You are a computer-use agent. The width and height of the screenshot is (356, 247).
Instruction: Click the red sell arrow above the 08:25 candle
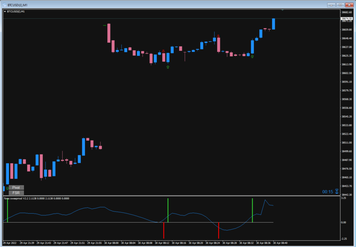218,36
